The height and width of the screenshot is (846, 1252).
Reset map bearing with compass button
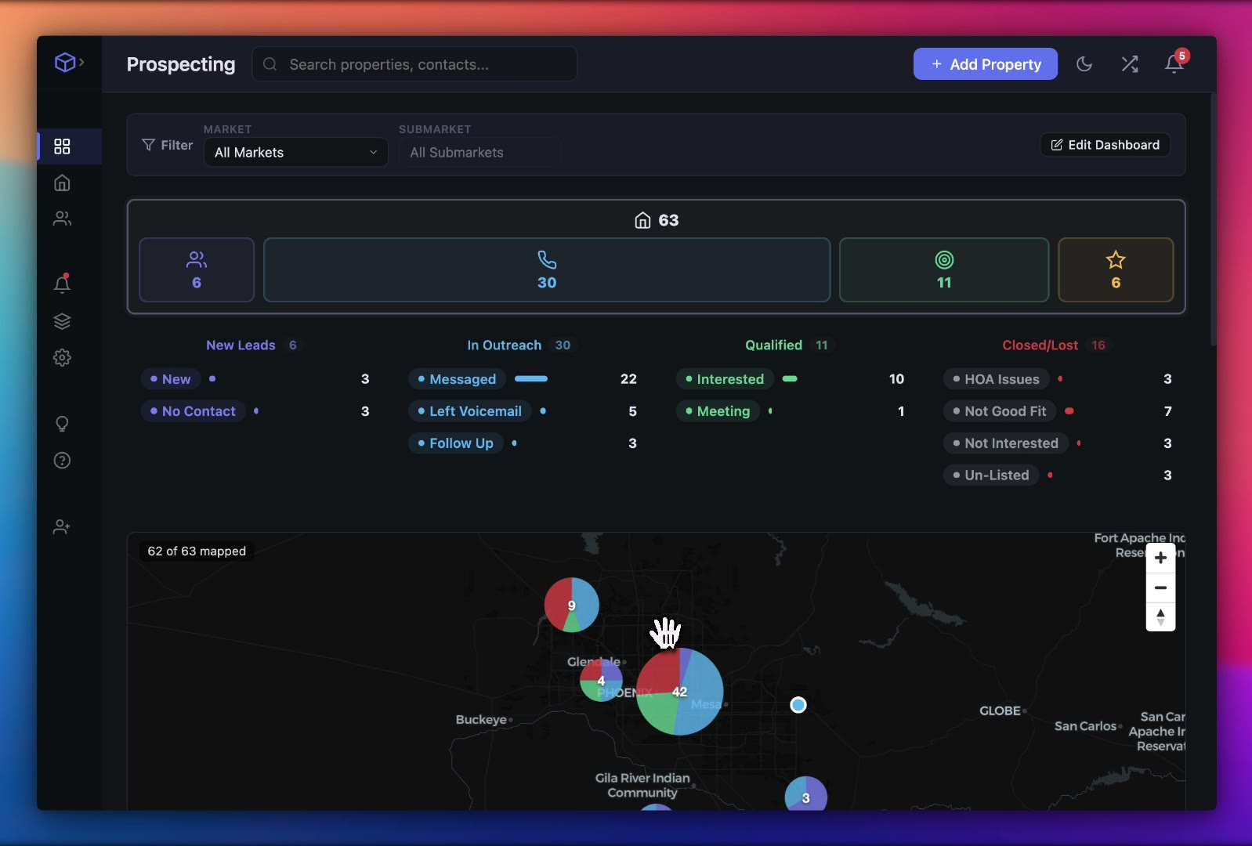tap(1160, 616)
